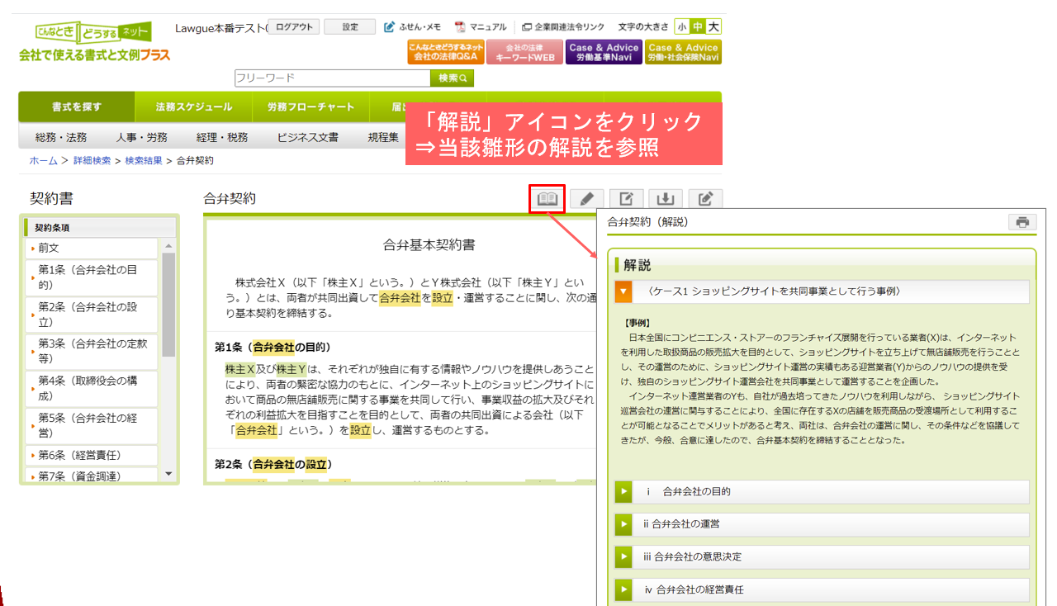
Task: Click the rightmost memo-pencil toolbar icon
Action: 705,199
